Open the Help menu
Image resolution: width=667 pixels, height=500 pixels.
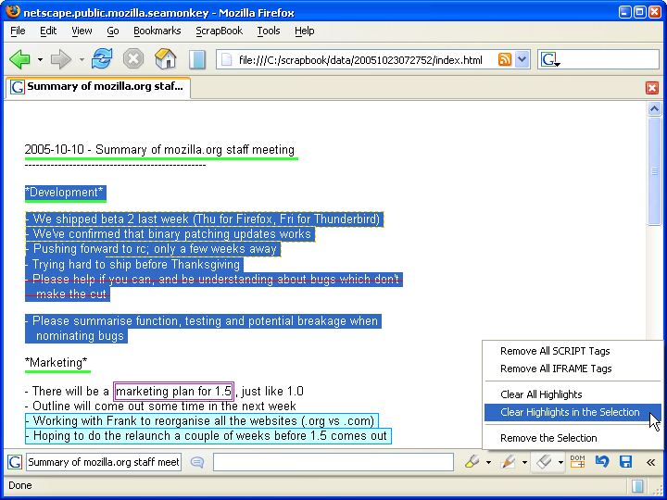point(304,31)
